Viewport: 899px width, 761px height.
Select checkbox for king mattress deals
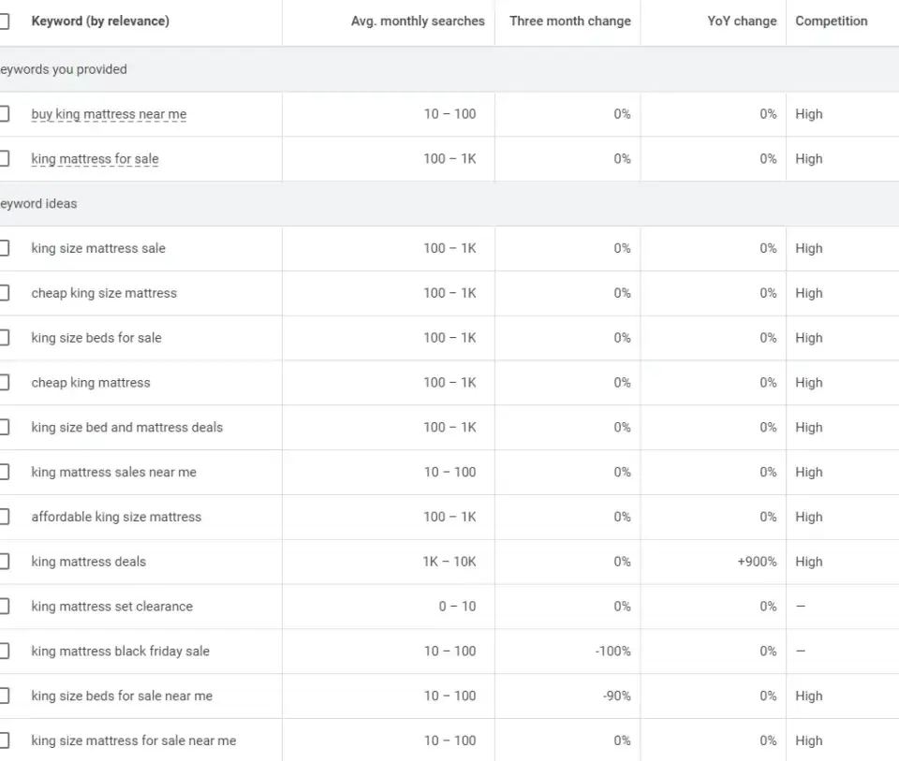click(x=4, y=561)
